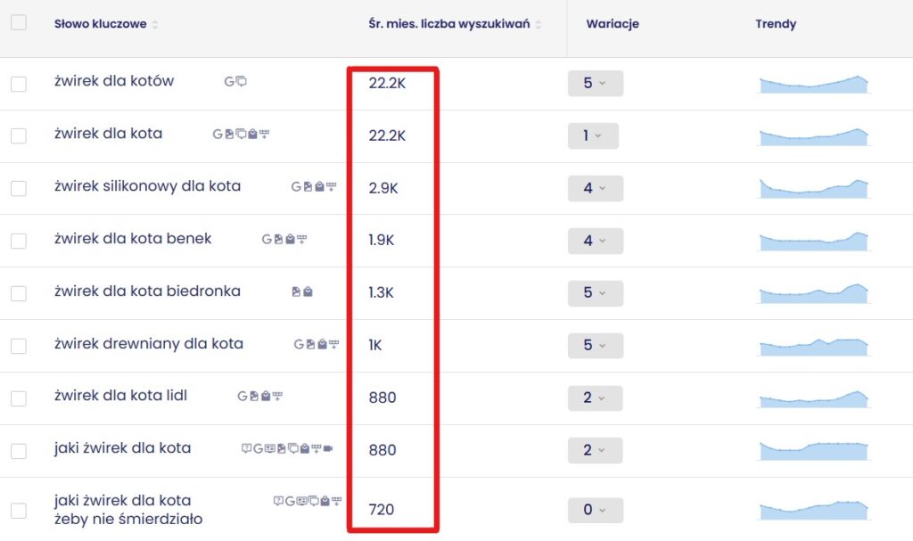Viewport: 913px width, 541px height.
Task: Expand the variations for żwirek dla kota biedronka
Action: click(595, 293)
